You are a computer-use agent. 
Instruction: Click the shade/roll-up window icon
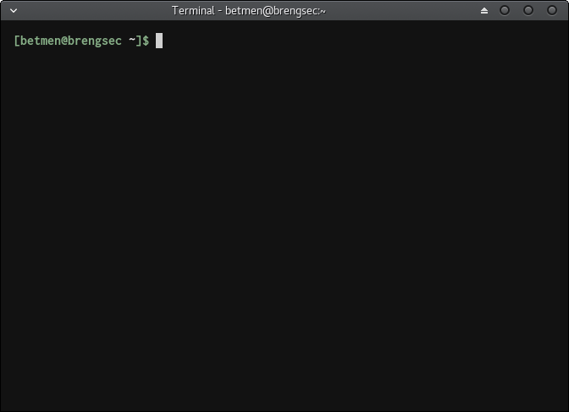pyautogui.click(x=484, y=10)
